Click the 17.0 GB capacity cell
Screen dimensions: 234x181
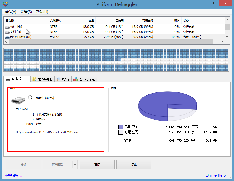point(88,32)
